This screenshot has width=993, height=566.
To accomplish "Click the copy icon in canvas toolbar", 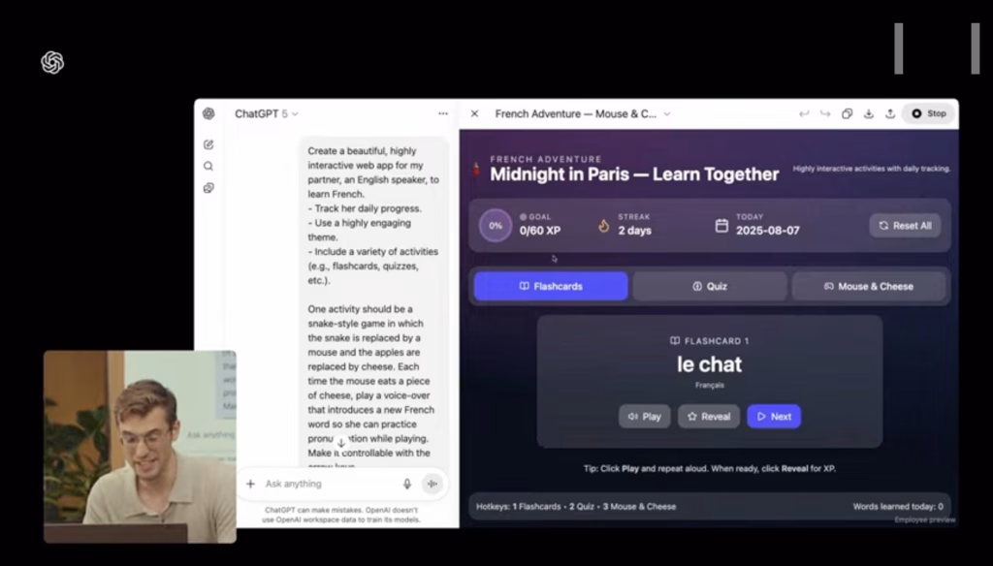I will point(847,114).
